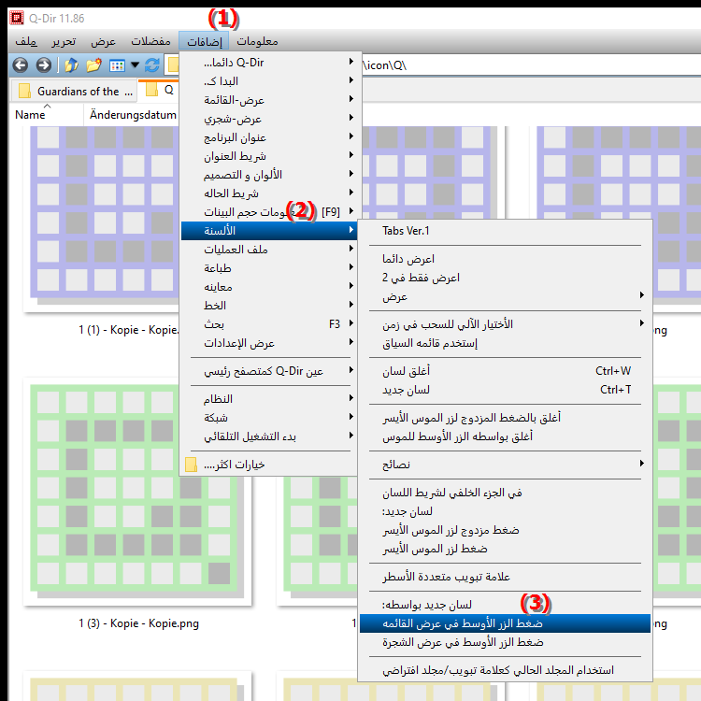Click استخدام المجلد الحالي كعلامة تبويب/مجلد افتراضي
The image size is (701, 701).
point(505,670)
